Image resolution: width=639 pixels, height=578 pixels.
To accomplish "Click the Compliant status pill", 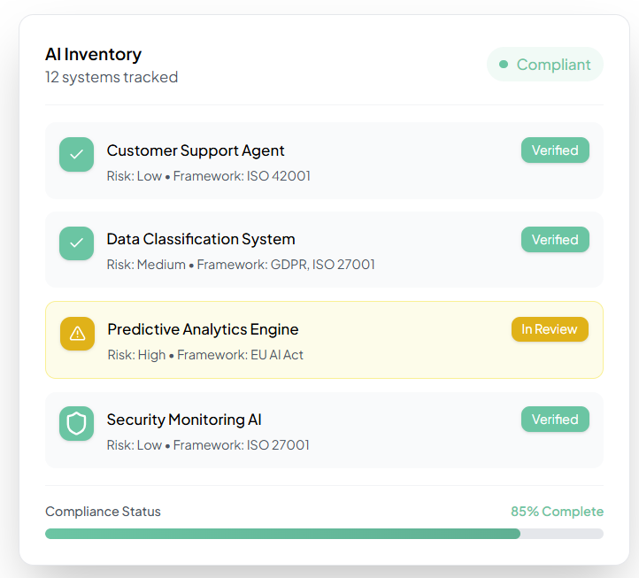I will (x=545, y=65).
